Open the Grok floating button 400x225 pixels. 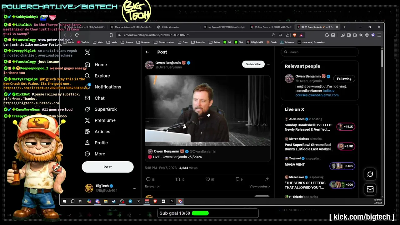tap(370, 174)
